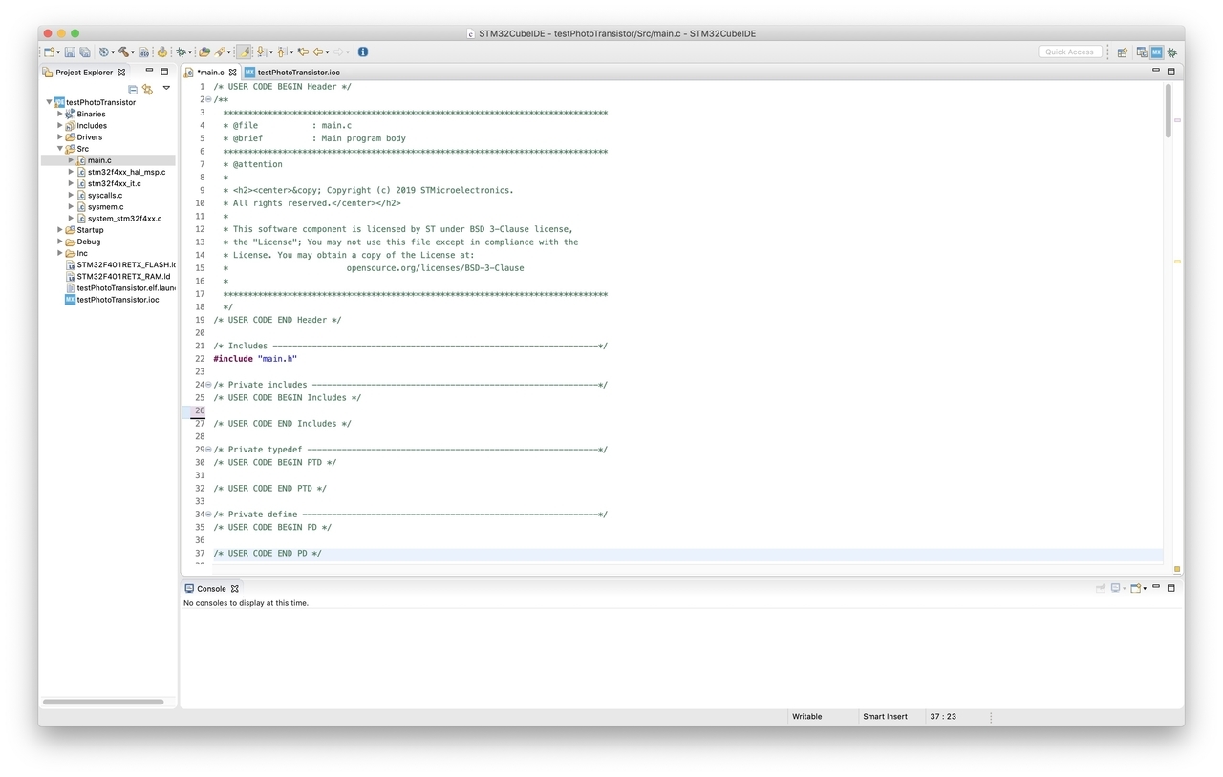Click the Save All toolbar icon
The height and width of the screenshot is (777, 1223).
(85, 52)
